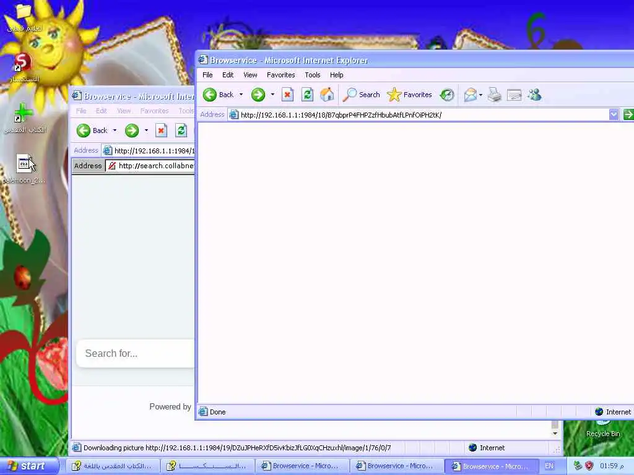Viewport: 634px width, 475px height.
Task: Click the network icon in system tray
Action: (578, 466)
